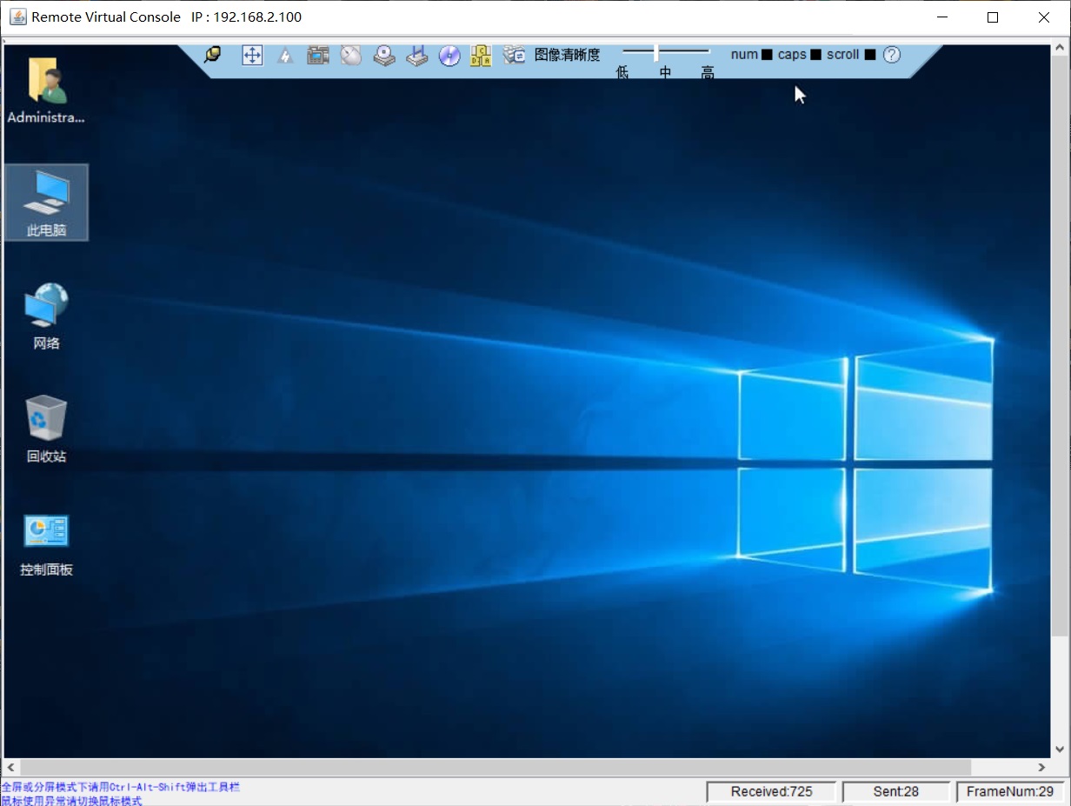
Task: Open the power lightning bolt control
Action: pos(285,56)
